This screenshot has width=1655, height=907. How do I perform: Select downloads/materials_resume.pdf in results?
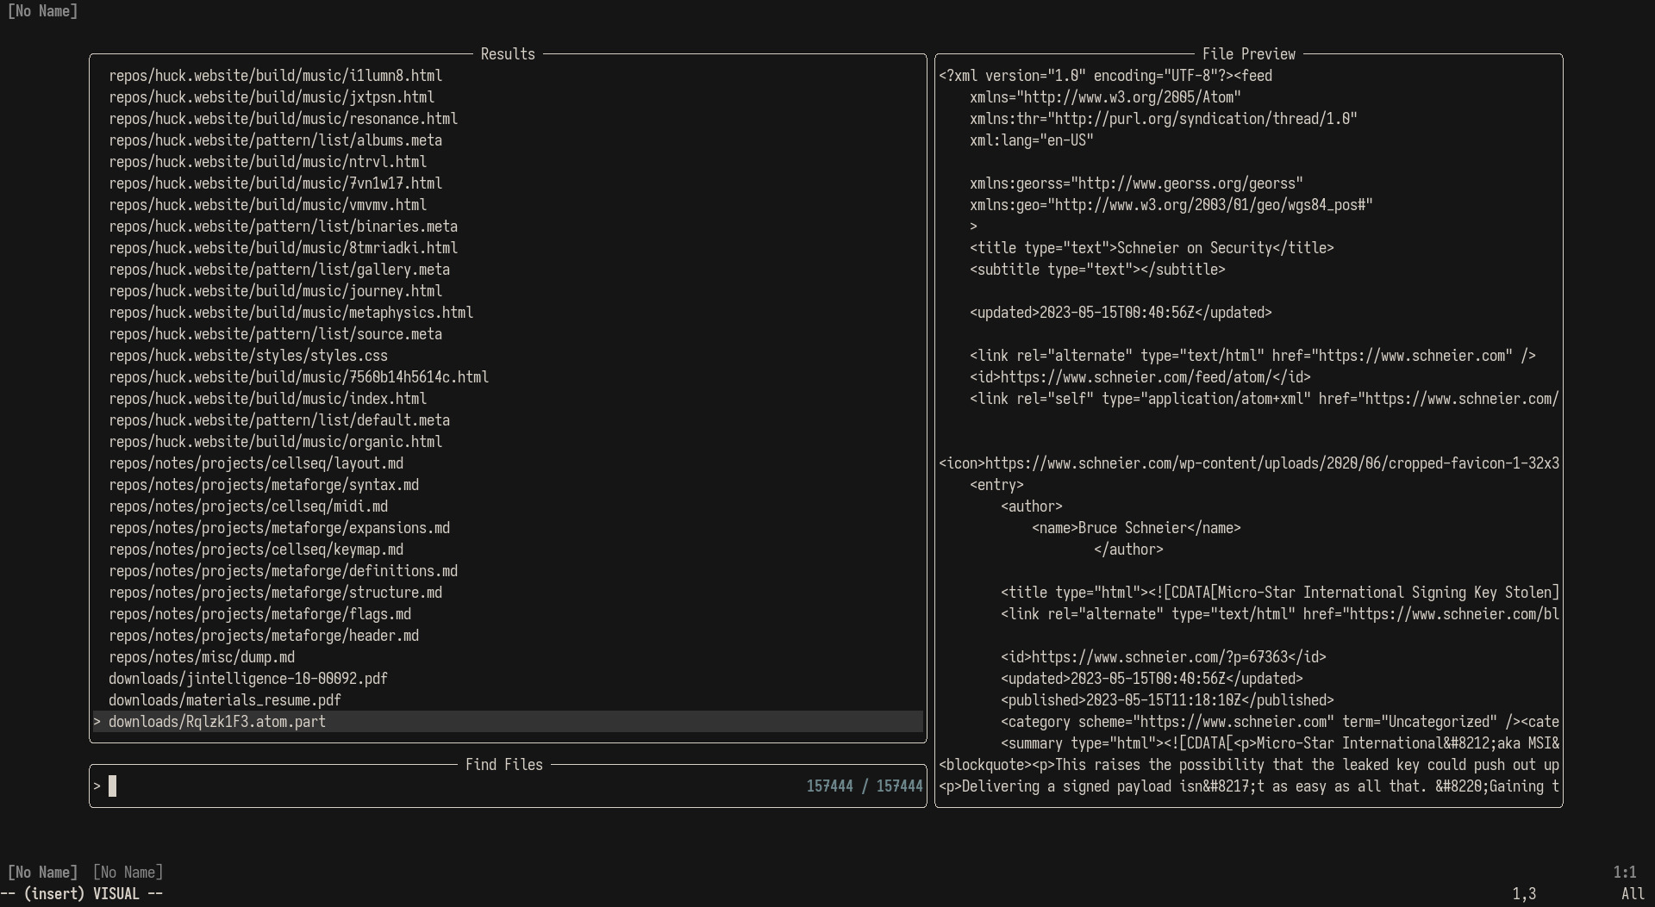click(x=508, y=700)
